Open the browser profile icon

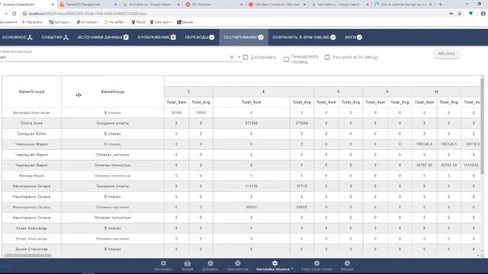483,14
